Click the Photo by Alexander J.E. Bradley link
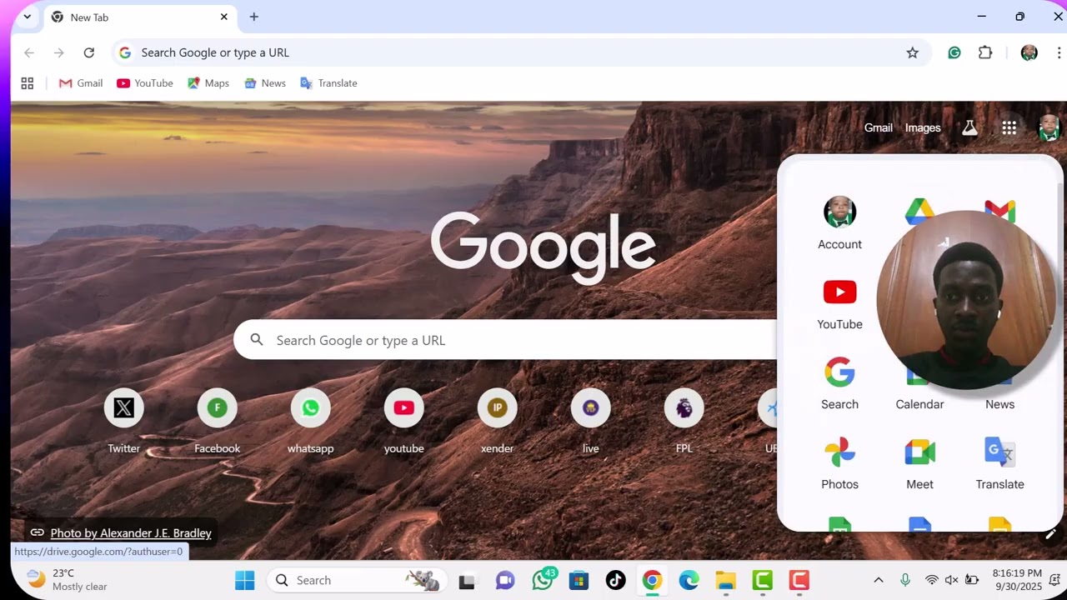 click(131, 533)
